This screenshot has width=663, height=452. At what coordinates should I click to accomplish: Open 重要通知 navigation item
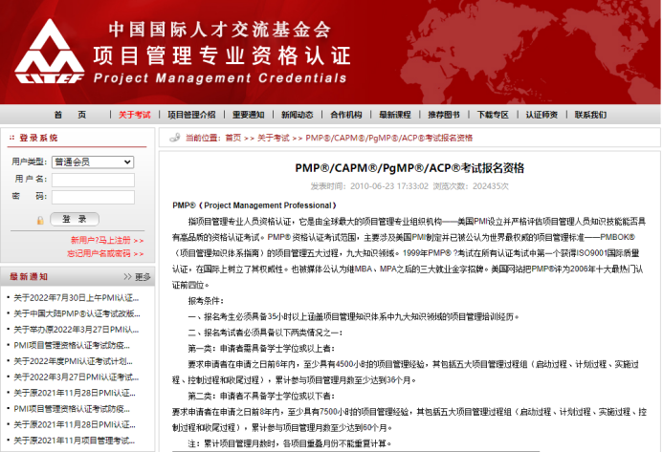point(248,115)
